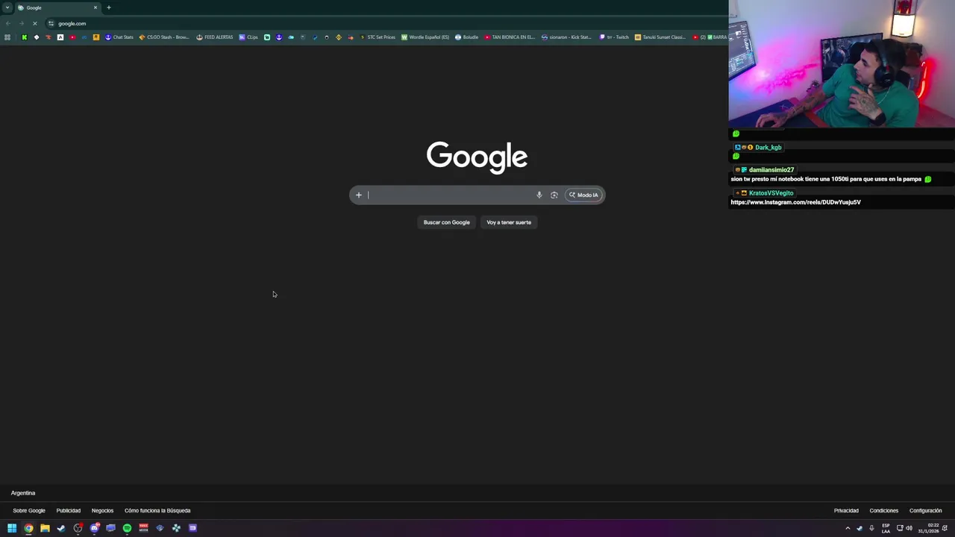Click the volume speaker tray icon
Image resolution: width=955 pixels, height=537 pixels.
point(909,528)
